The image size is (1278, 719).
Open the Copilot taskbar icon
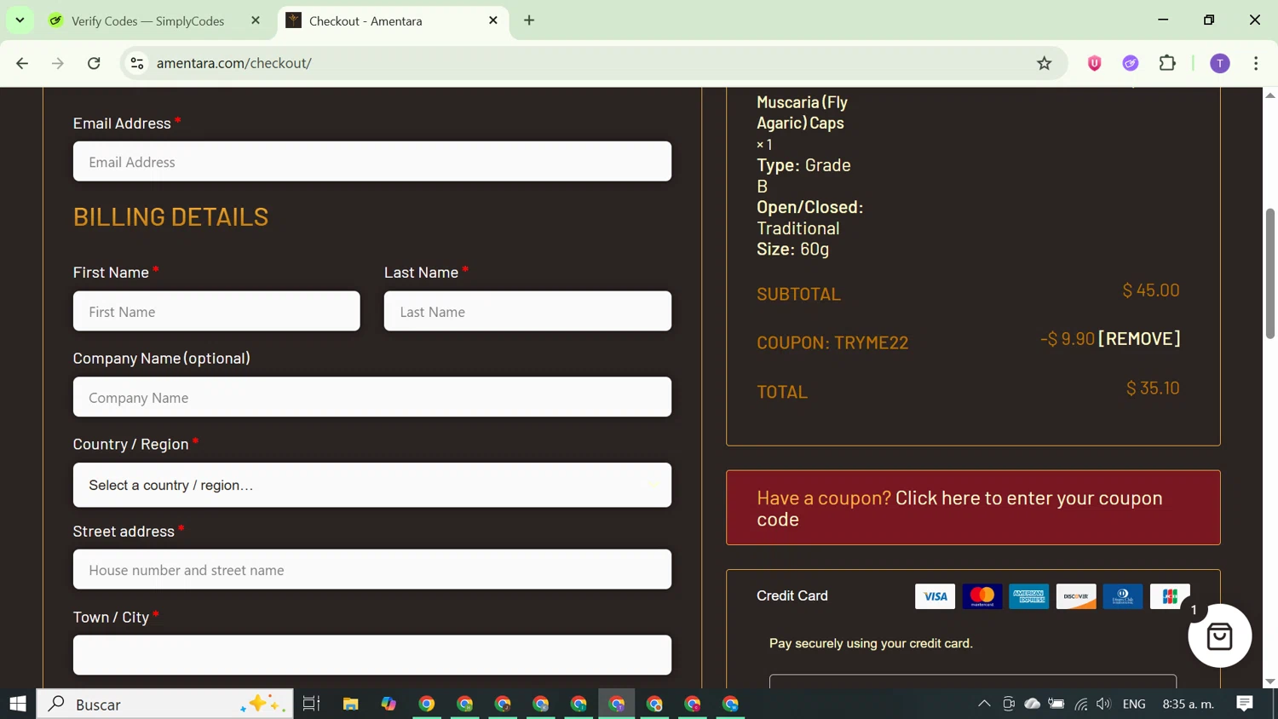[x=389, y=704]
